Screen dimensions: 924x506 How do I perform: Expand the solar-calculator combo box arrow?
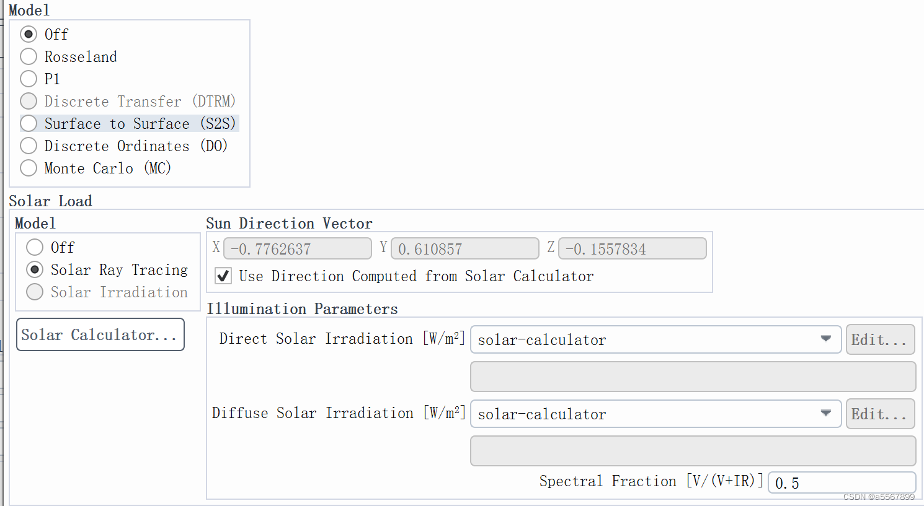[825, 339]
